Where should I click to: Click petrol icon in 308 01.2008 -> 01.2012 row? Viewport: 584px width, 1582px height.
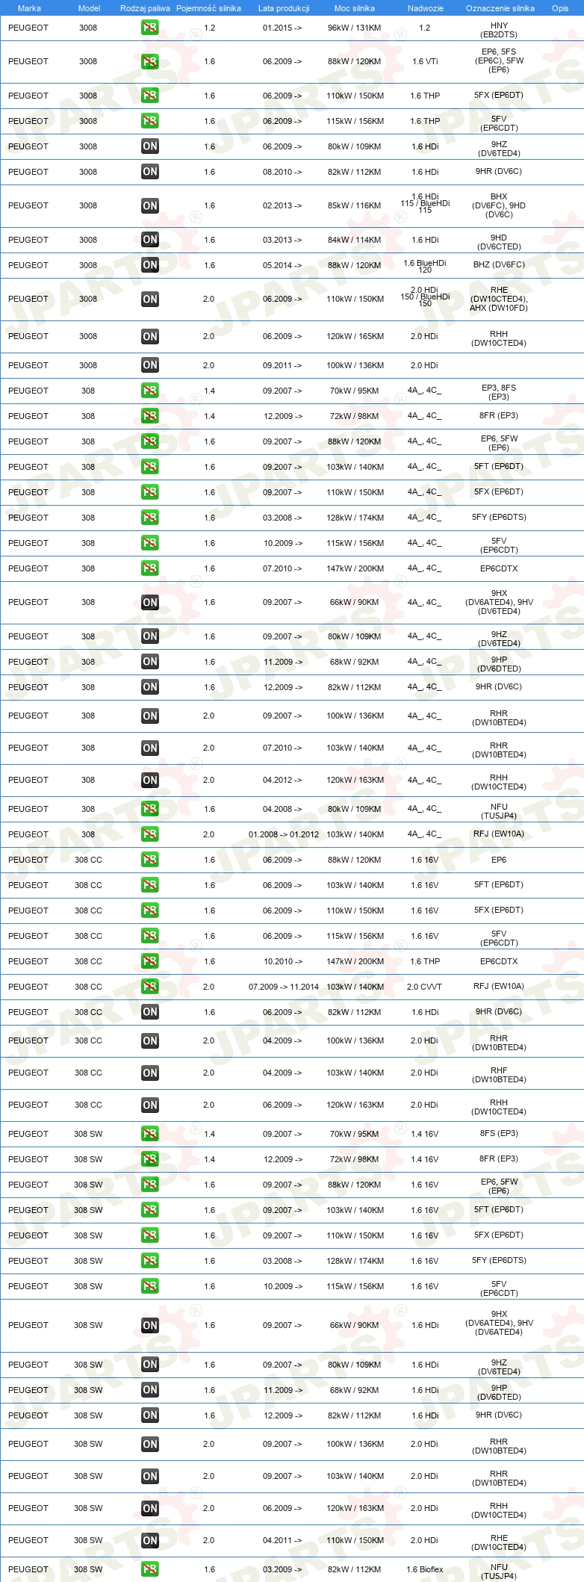(149, 834)
